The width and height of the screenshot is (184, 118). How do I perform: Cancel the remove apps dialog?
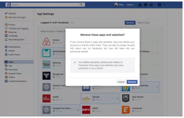pyautogui.click(x=121, y=82)
